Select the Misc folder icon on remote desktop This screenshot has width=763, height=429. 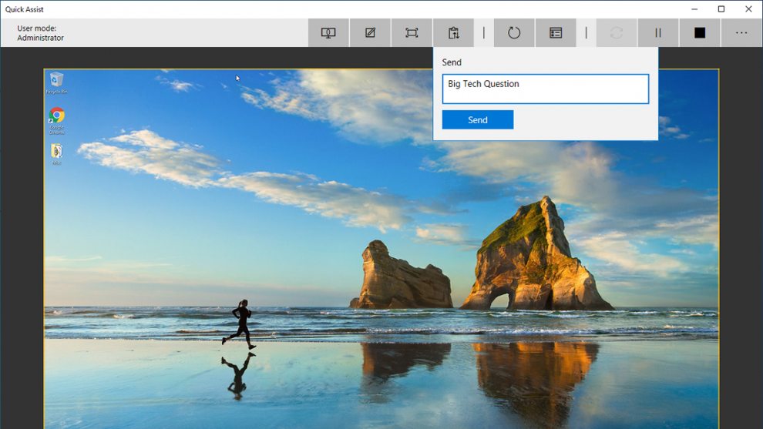(x=56, y=154)
